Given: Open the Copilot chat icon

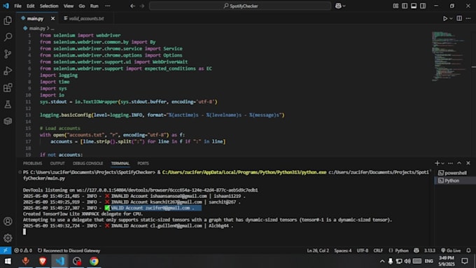Looking at the screenshot, I should pos(338,6).
